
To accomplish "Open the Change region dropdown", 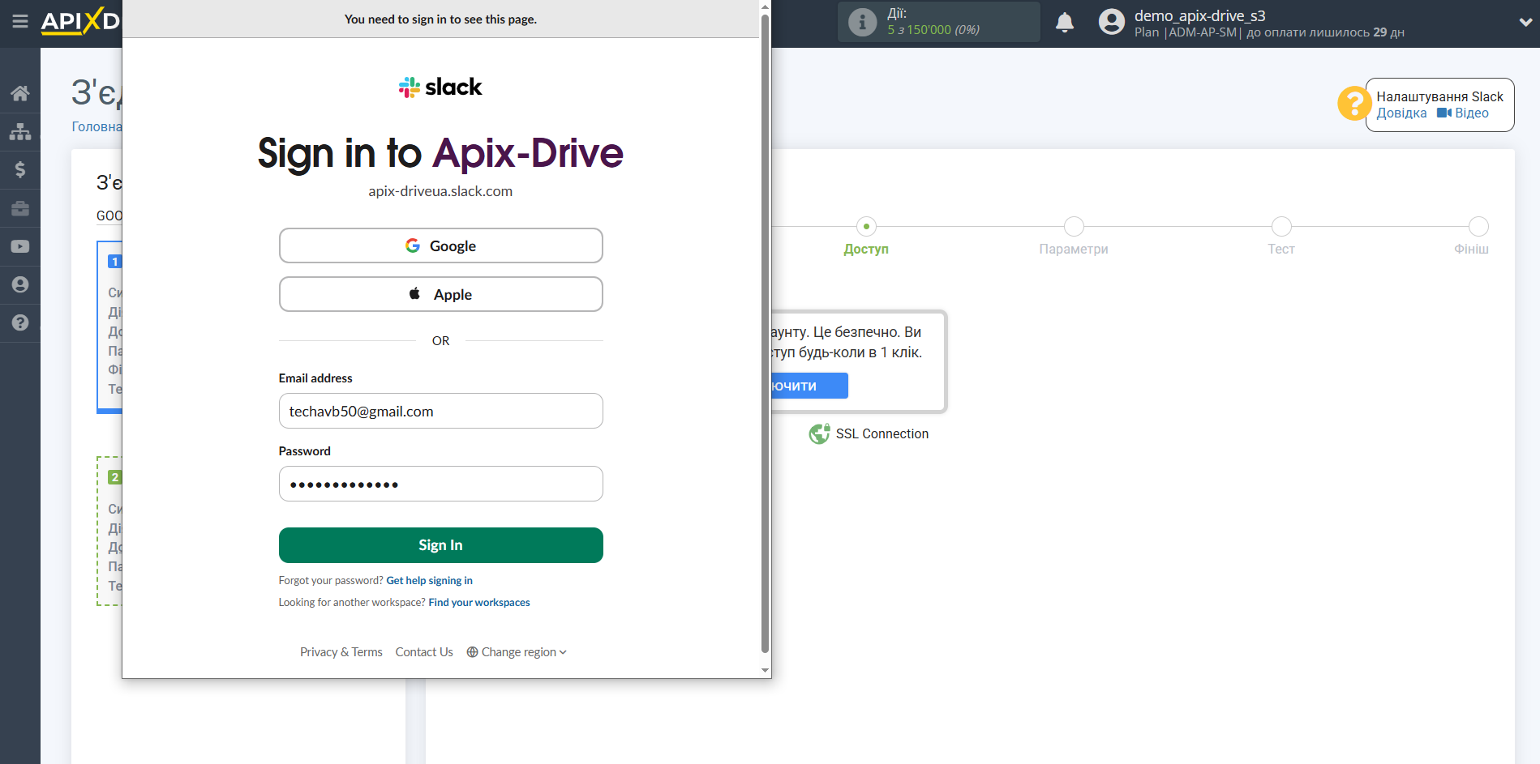I will pos(517,652).
